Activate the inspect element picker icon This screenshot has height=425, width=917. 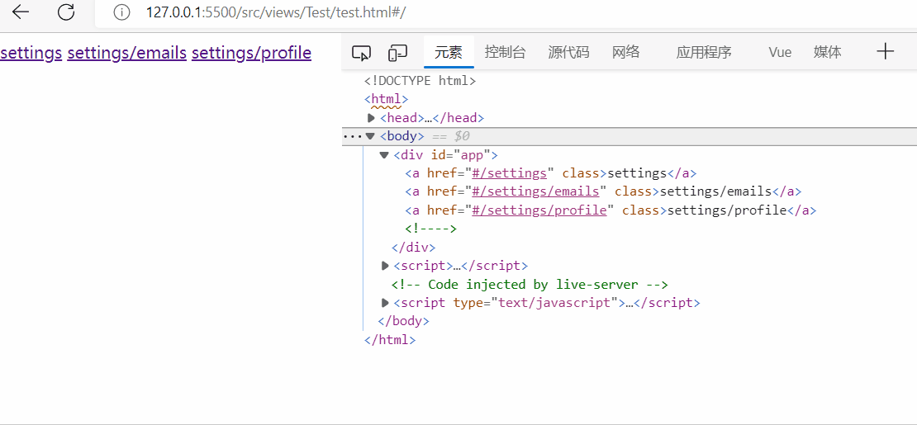tap(361, 53)
